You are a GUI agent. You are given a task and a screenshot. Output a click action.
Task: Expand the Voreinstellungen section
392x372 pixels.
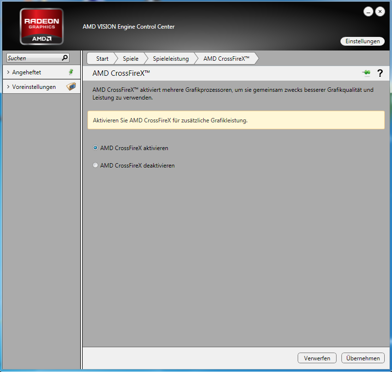click(x=8, y=86)
